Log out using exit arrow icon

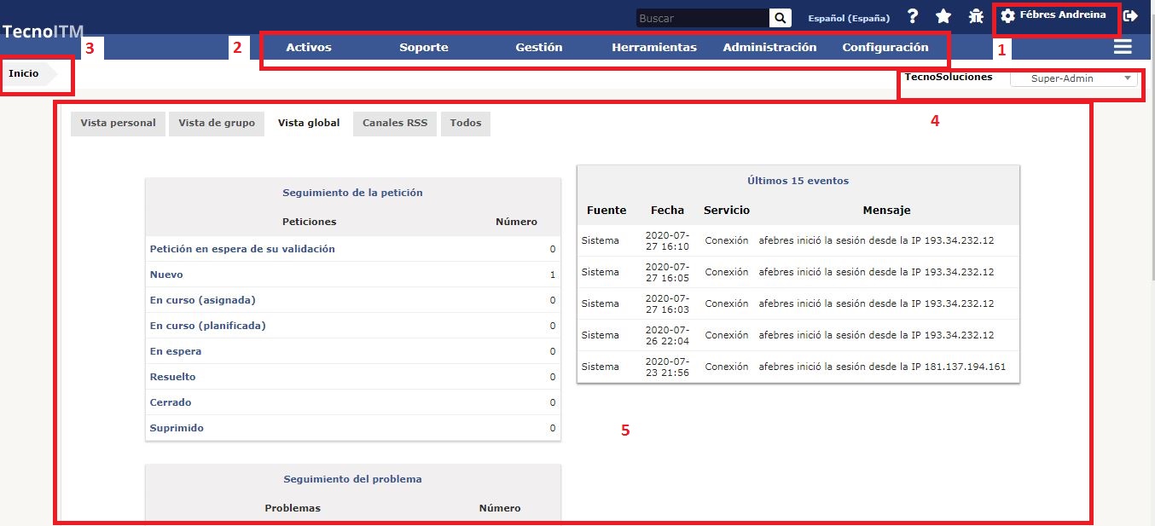[1130, 16]
